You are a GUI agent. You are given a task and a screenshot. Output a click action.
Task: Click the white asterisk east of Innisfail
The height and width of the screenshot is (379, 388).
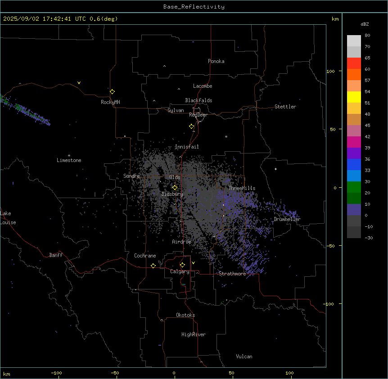pos(226,136)
